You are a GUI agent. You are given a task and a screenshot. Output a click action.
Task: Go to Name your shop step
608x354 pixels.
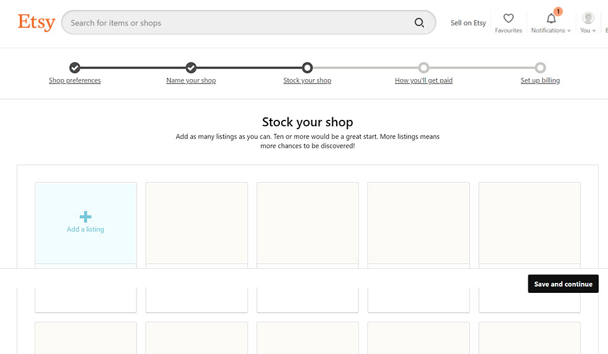(x=191, y=80)
